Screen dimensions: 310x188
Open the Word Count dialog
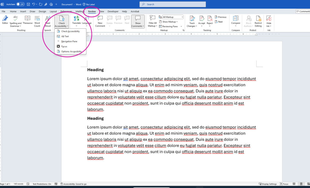[x=37, y=21]
